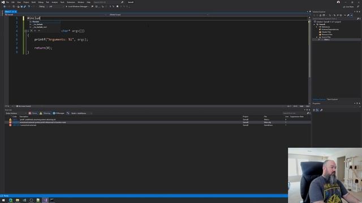Click the Solution Explorer Properties wrench icon
This screenshot has width=362, height=203.
click(348, 15)
